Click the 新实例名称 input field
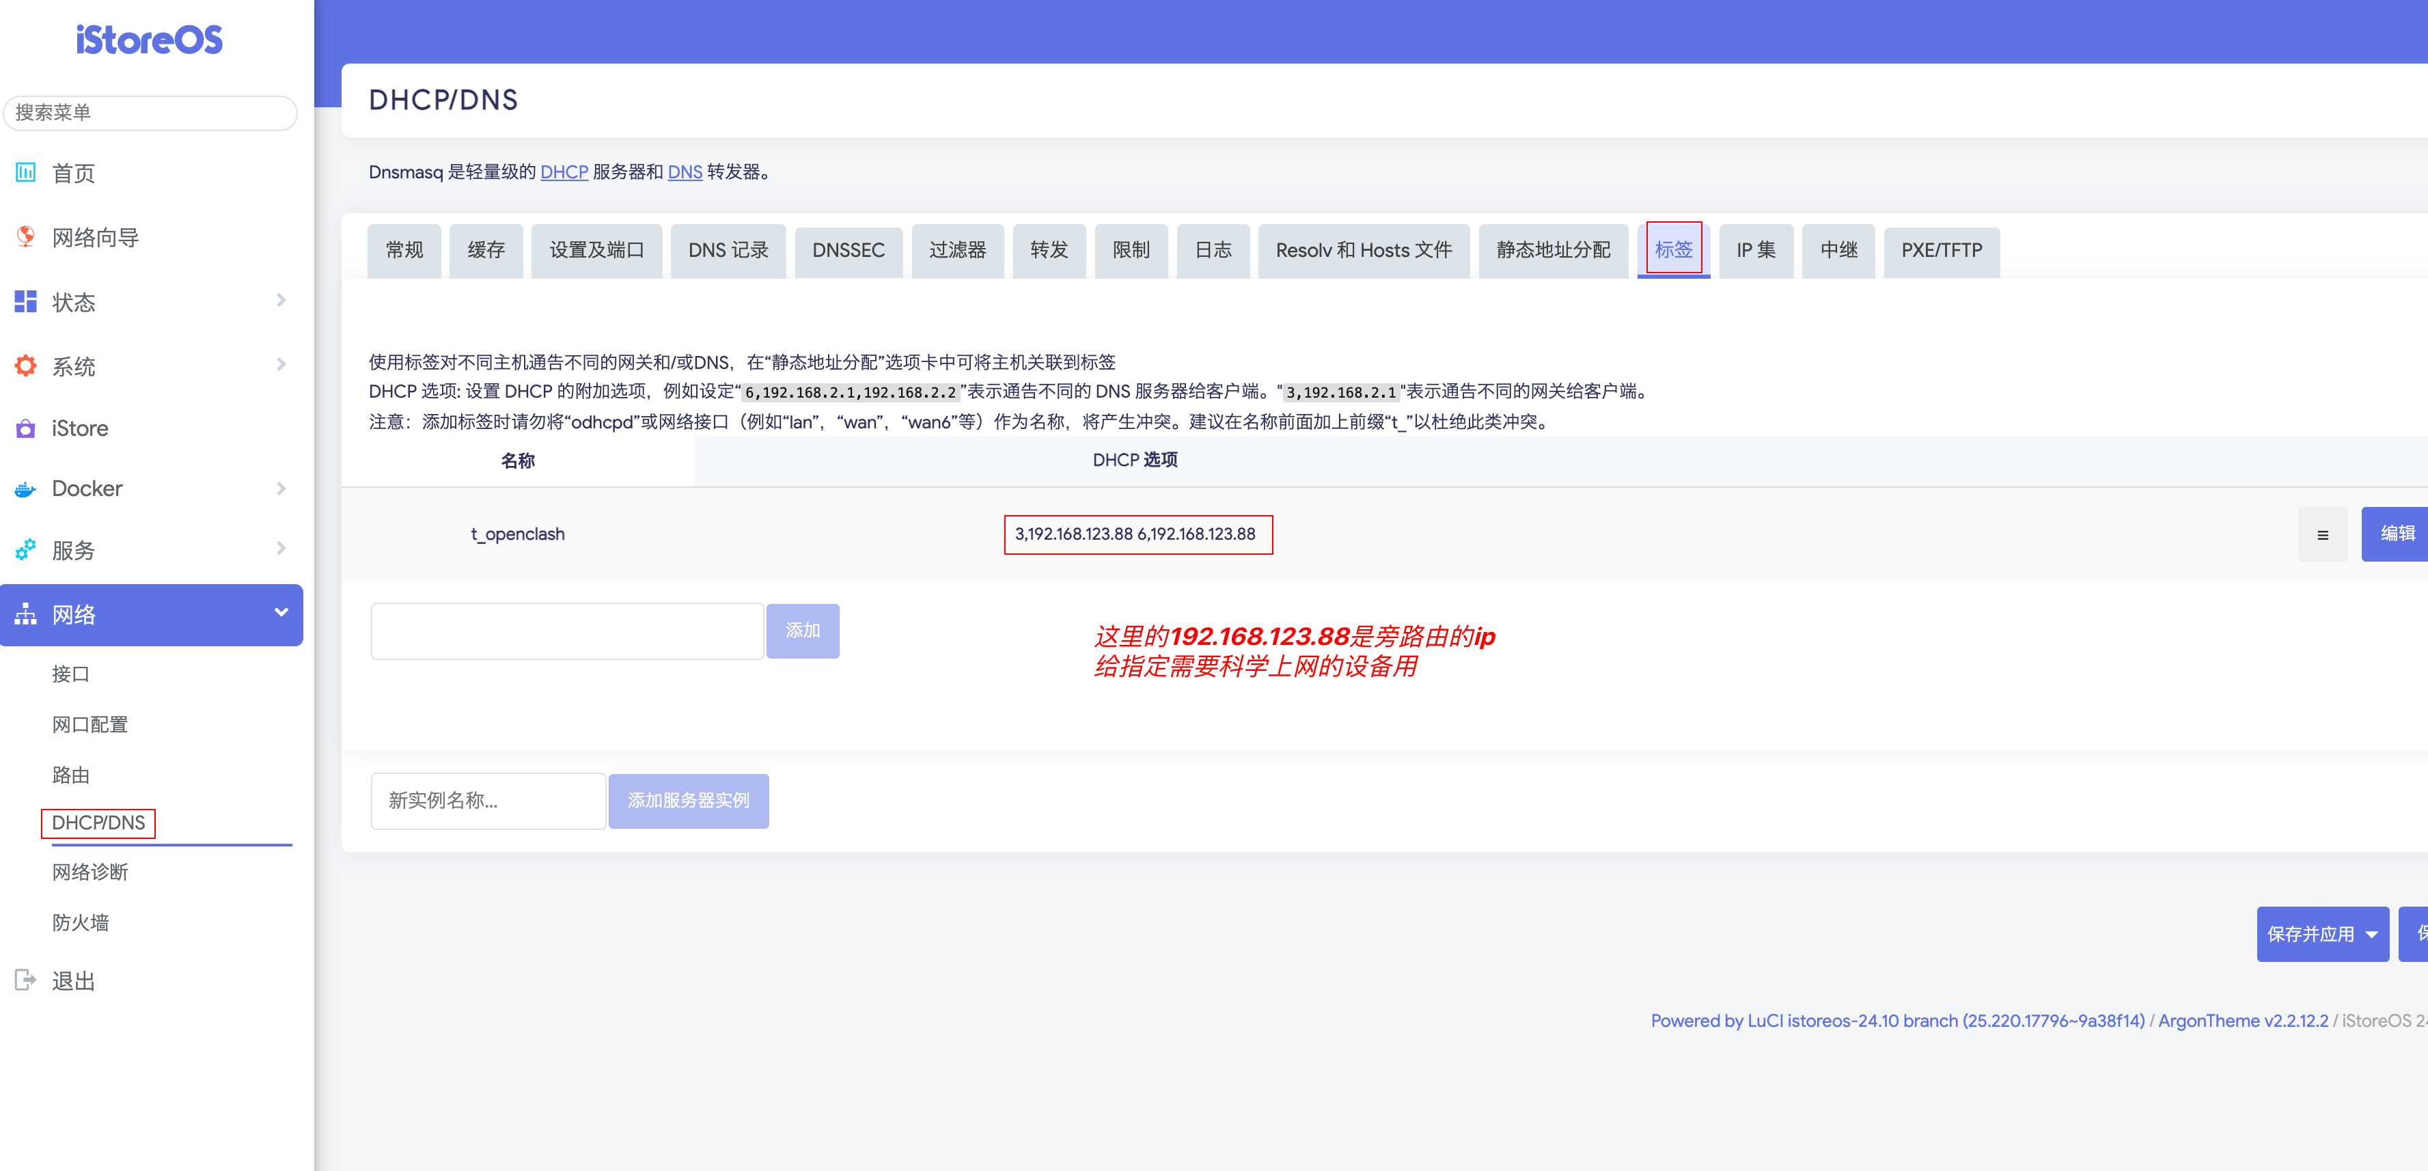This screenshot has height=1171, width=2428. [x=488, y=801]
